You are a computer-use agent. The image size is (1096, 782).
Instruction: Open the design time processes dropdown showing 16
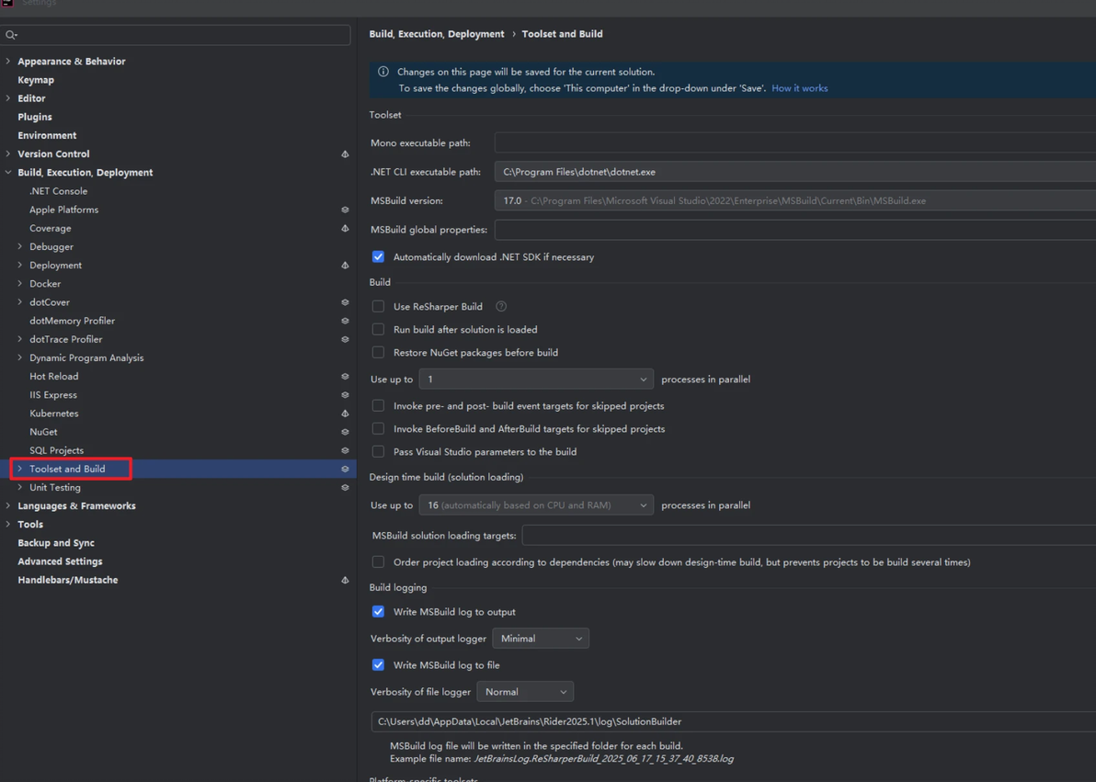[x=536, y=504]
